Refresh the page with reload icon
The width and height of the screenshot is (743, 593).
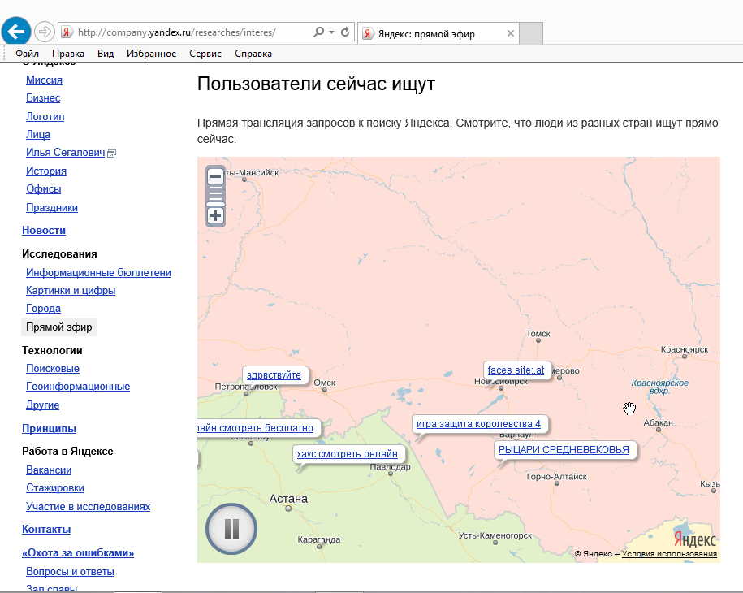pyautogui.click(x=345, y=32)
